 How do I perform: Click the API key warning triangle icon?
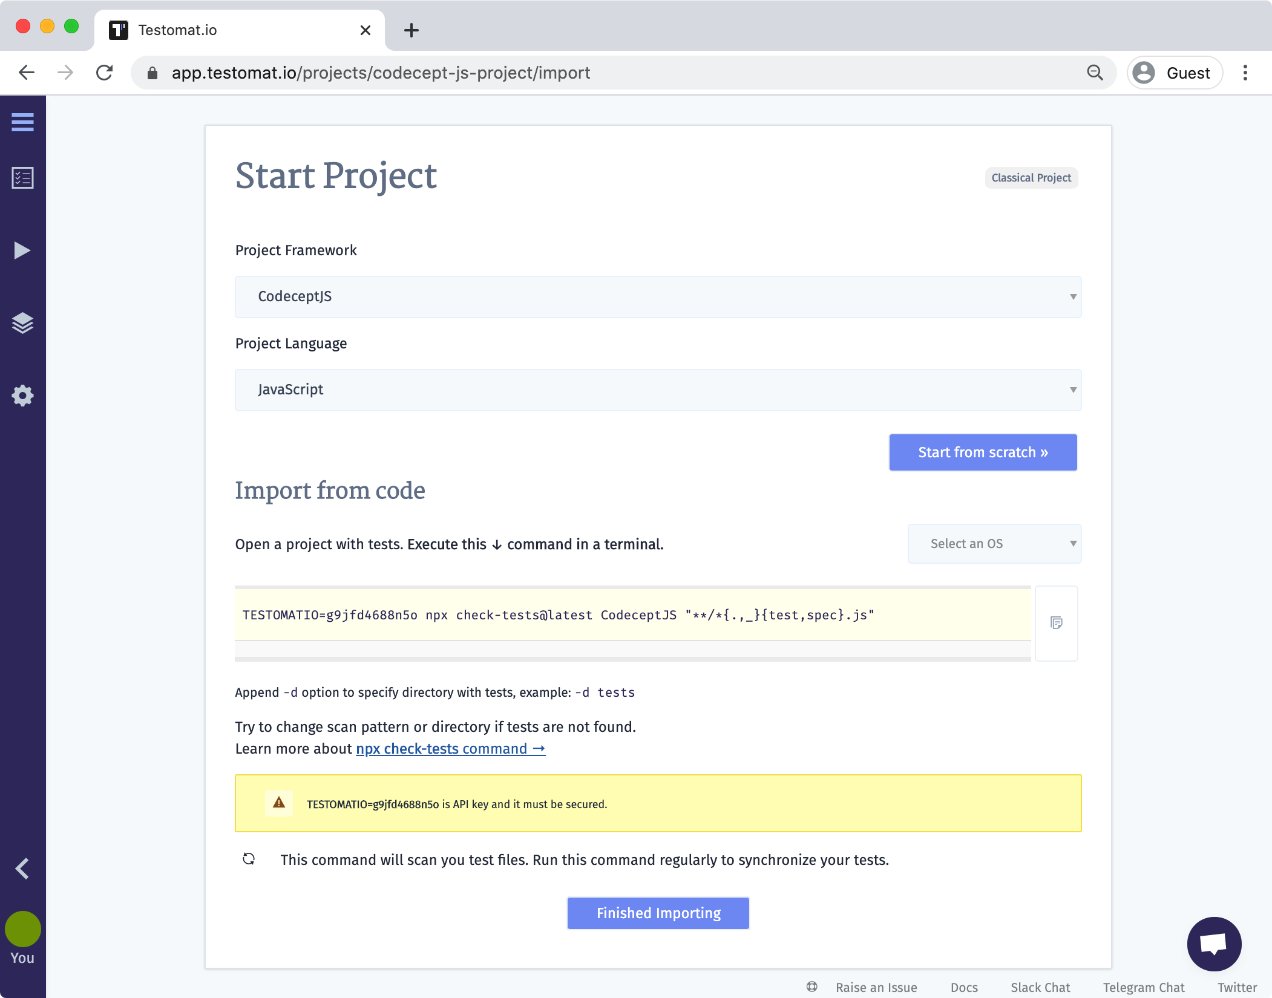(x=279, y=803)
